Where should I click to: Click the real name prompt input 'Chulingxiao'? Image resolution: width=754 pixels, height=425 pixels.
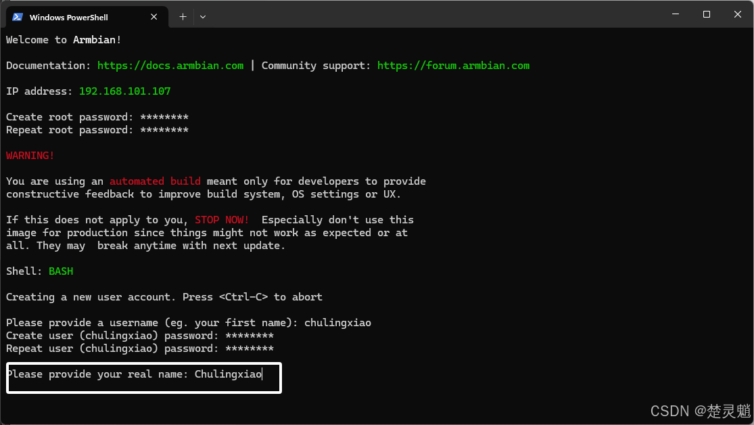coord(228,374)
